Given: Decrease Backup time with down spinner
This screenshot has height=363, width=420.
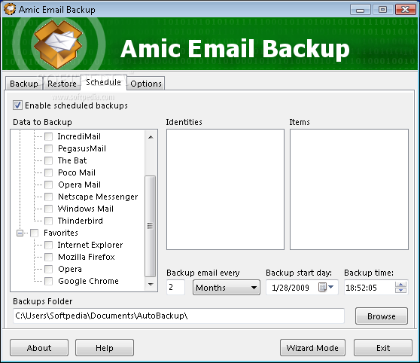Looking at the screenshot, I should [x=400, y=291].
